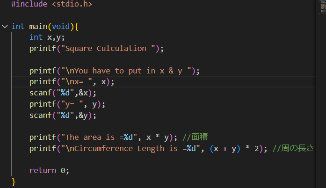Click the scanf("%d",&x) line
The image size is (326, 188).
[x=63, y=93]
